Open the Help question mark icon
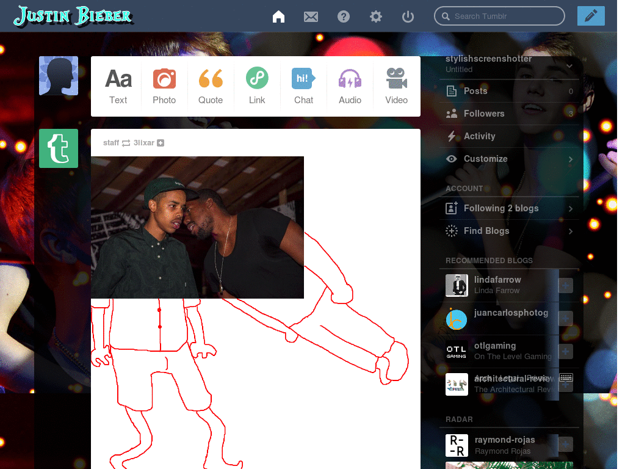Image resolution: width=625 pixels, height=469 pixels. (344, 16)
